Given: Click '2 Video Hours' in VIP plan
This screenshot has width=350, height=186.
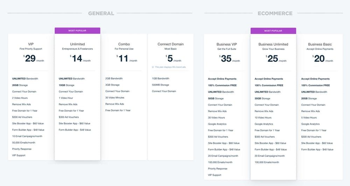Looking at the screenshot, I should pyautogui.click(x=20, y=98).
